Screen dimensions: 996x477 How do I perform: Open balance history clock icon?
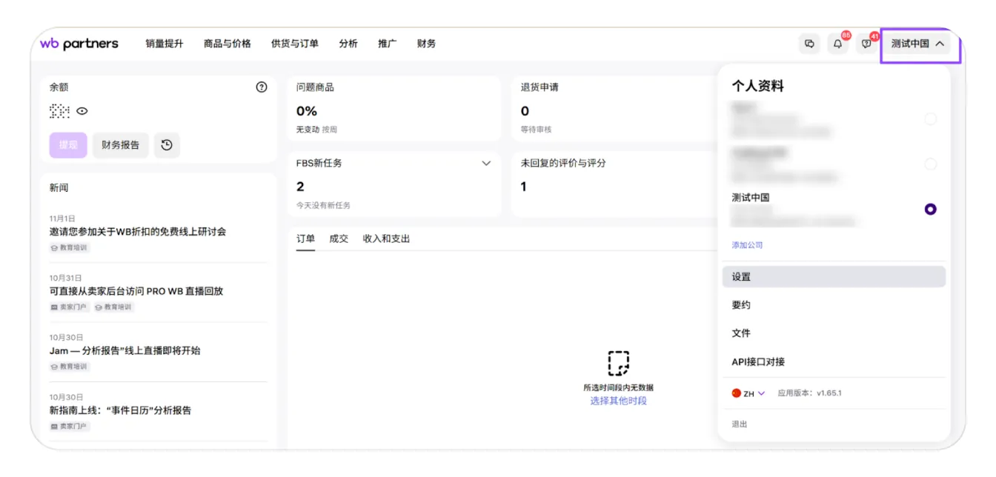click(167, 145)
